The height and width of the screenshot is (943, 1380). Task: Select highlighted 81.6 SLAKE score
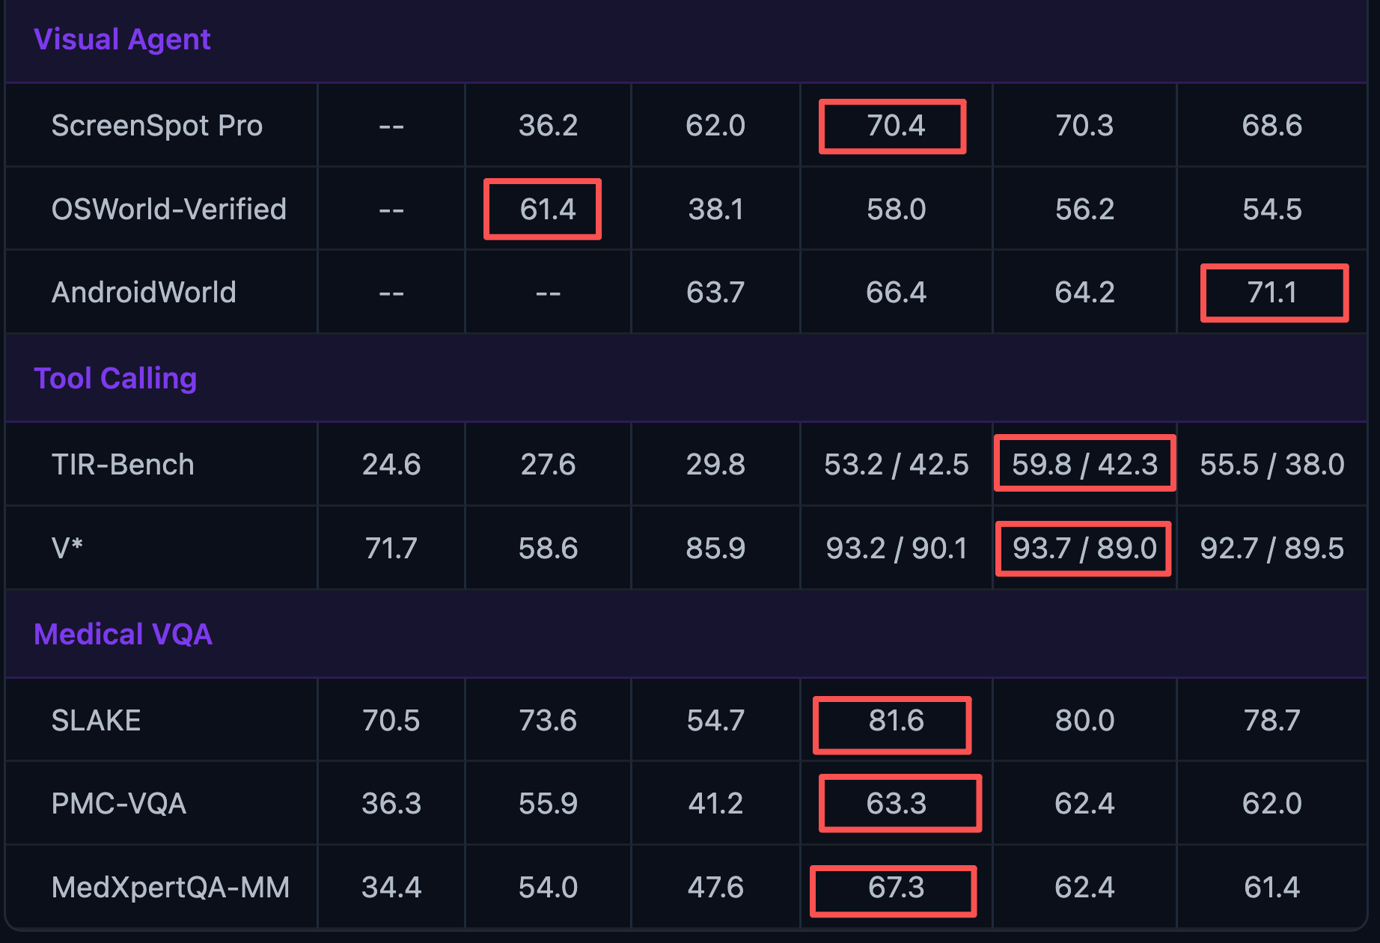point(896,721)
